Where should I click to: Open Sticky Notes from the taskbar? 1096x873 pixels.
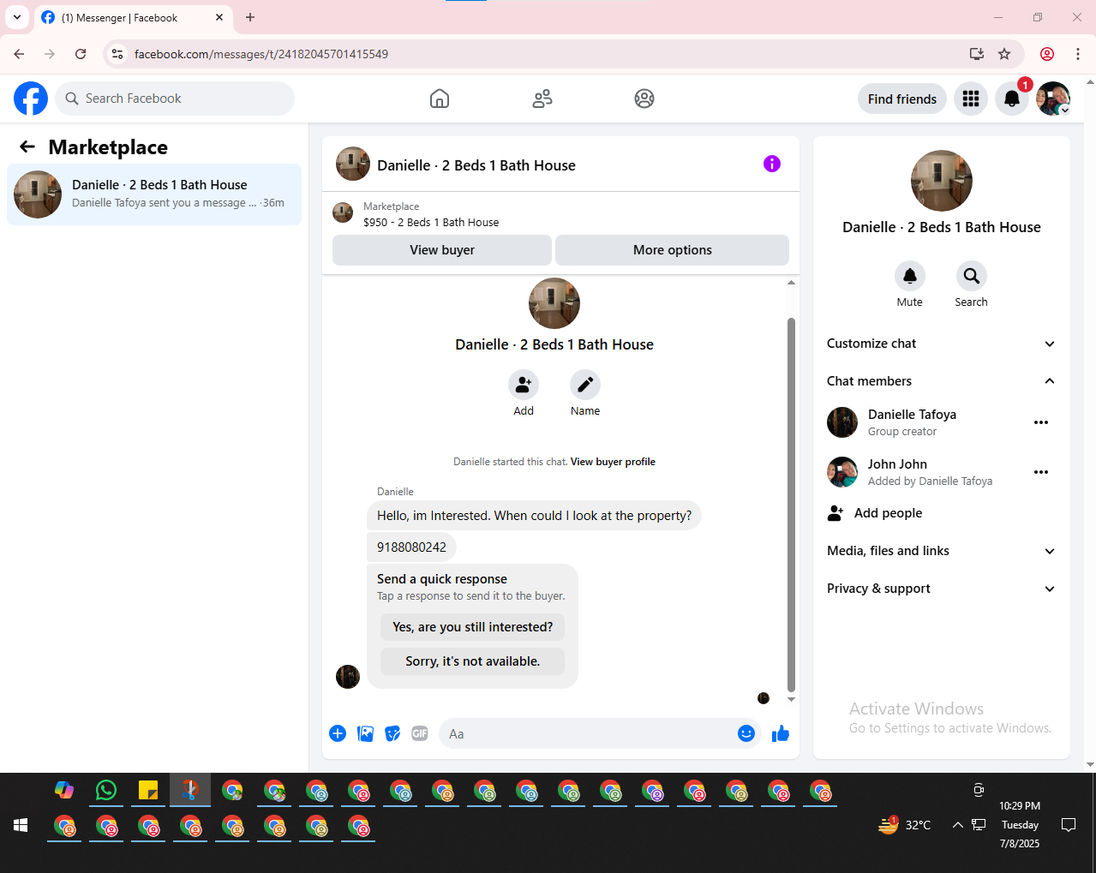(148, 790)
